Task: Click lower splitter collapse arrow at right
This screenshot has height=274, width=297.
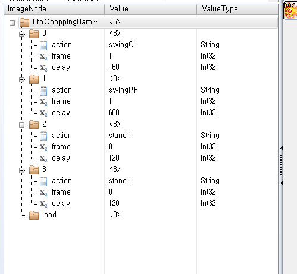Action: coord(282,183)
